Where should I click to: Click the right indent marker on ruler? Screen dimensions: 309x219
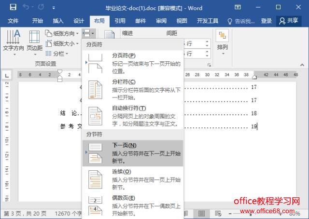point(254,77)
